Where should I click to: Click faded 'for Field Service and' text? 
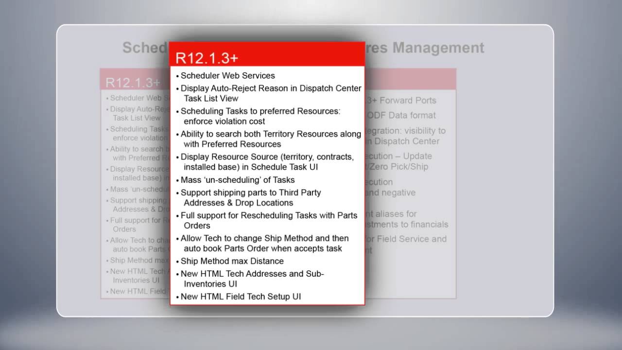pos(406,239)
